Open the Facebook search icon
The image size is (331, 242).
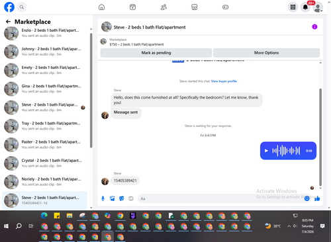(x=22, y=7)
